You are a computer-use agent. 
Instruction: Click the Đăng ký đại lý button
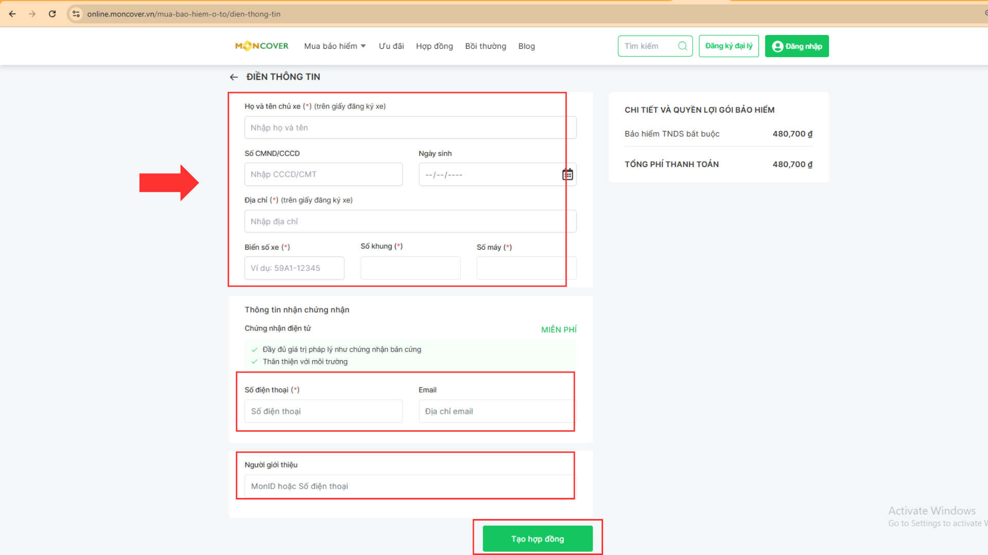tap(729, 46)
